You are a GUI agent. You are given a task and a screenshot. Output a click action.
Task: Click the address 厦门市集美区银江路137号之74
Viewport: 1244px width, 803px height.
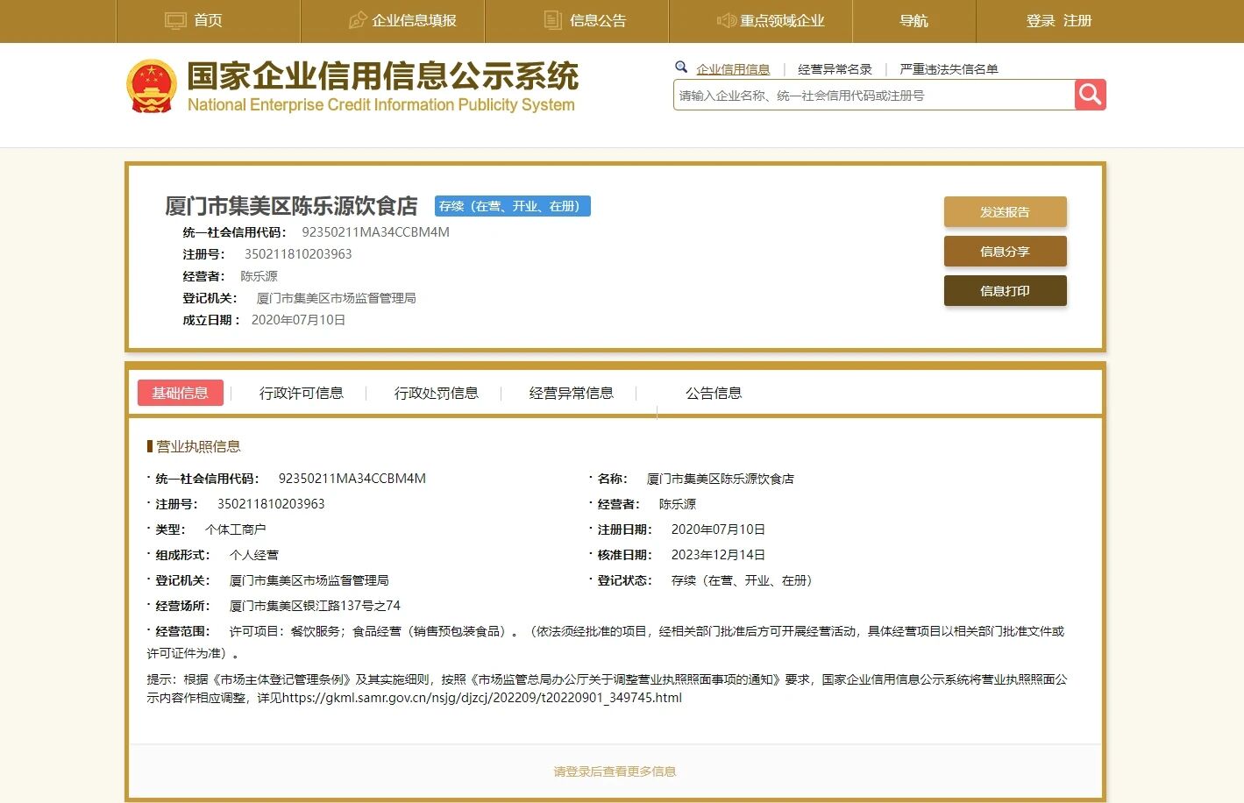(x=315, y=606)
